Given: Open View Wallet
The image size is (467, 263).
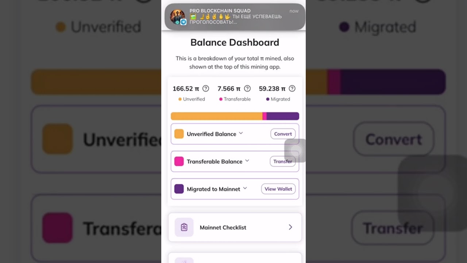Looking at the screenshot, I should click(x=278, y=189).
